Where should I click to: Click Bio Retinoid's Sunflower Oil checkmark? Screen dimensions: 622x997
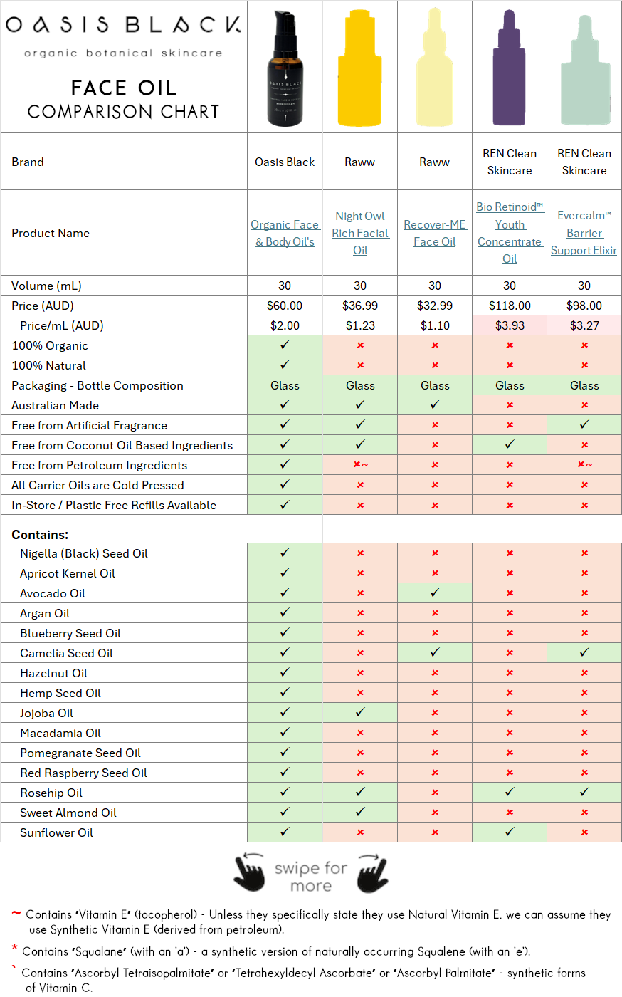tap(510, 832)
